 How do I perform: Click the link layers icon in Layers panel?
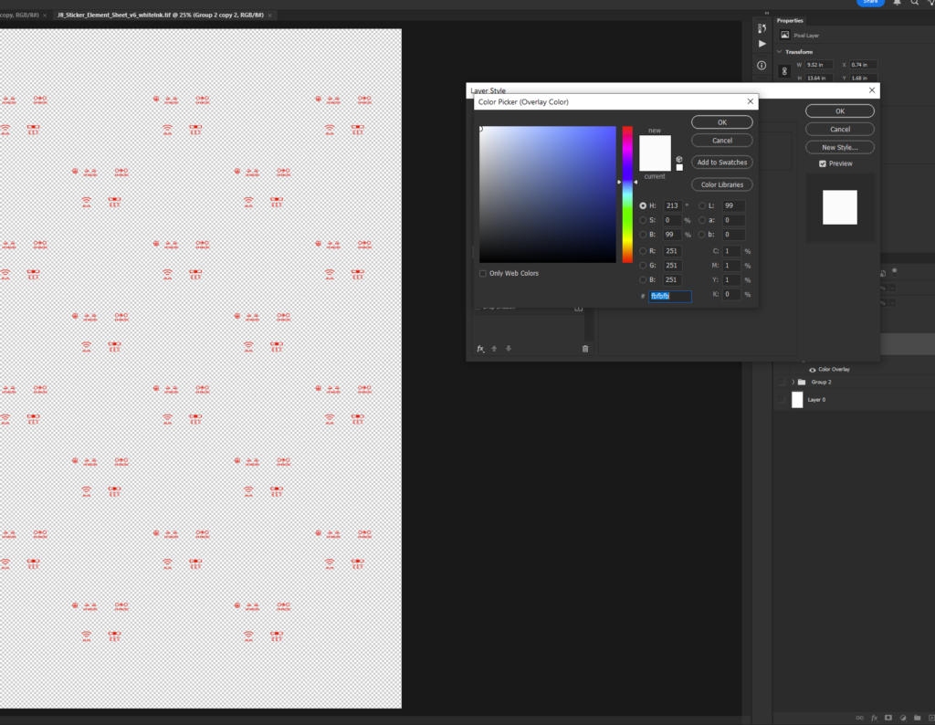click(858, 718)
